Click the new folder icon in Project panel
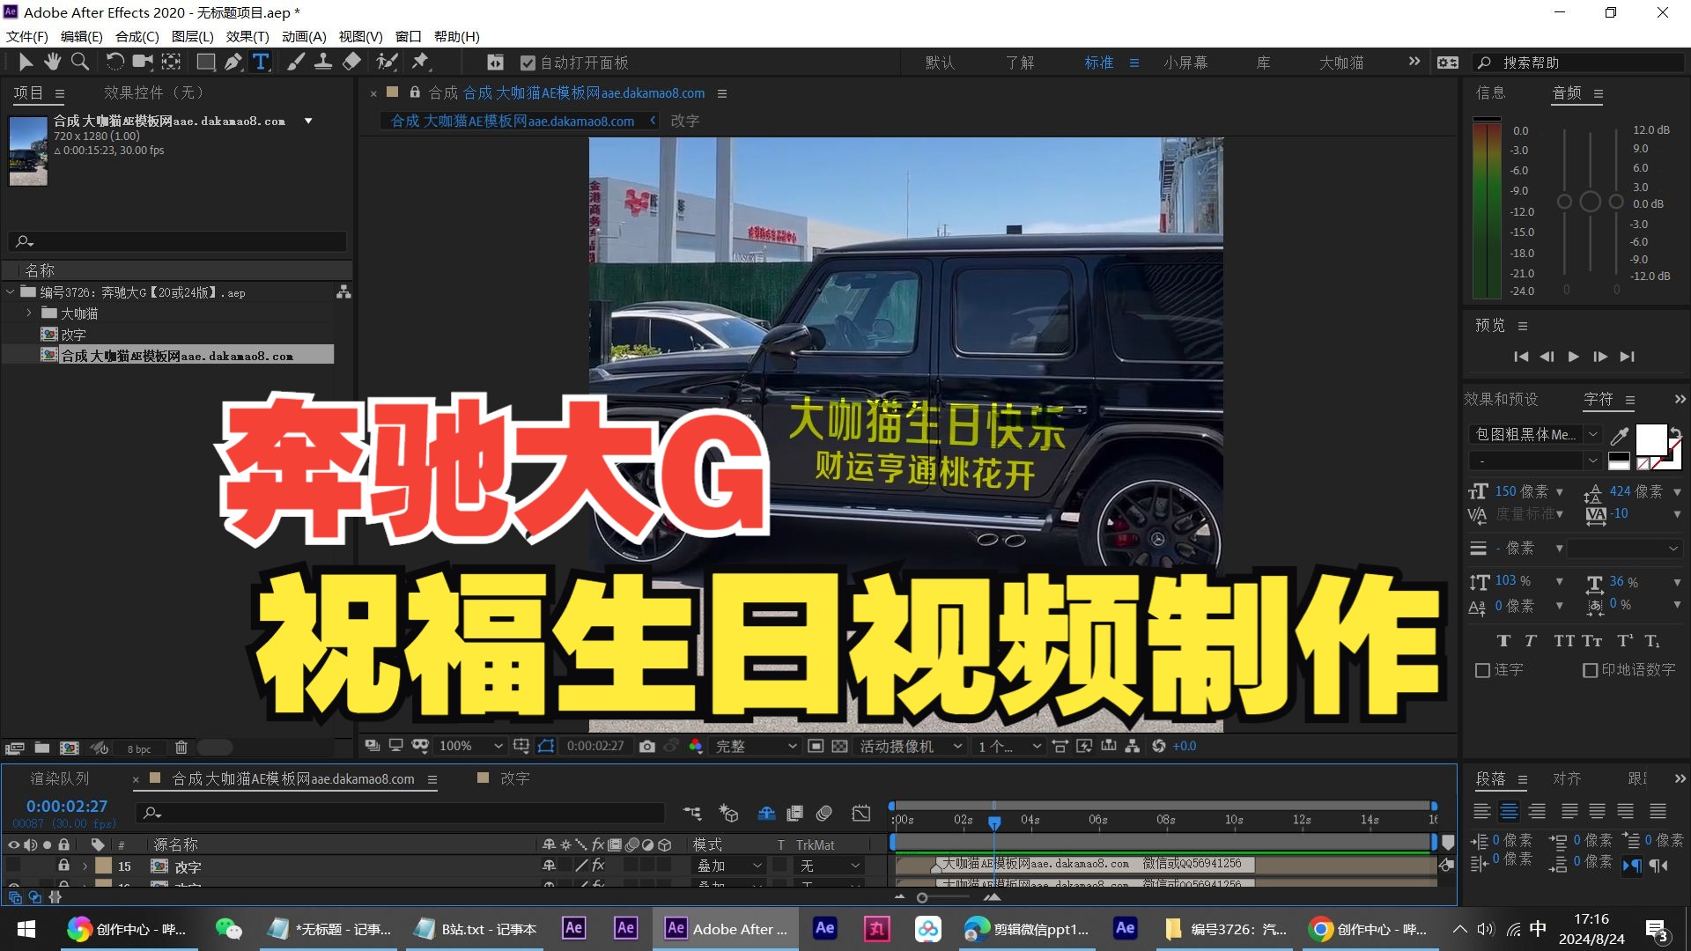This screenshot has height=951, width=1691. (41, 748)
